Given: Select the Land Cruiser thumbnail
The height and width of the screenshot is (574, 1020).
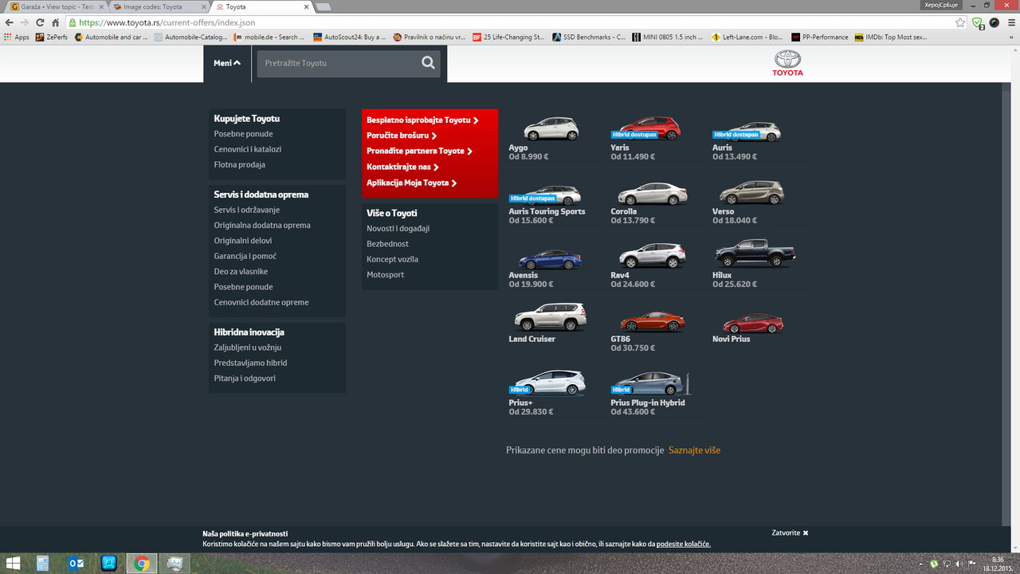Looking at the screenshot, I should pos(551,317).
